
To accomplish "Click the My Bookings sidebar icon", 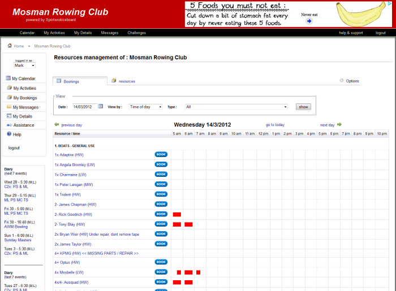I will pyautogui.click(x=10, y=97).
